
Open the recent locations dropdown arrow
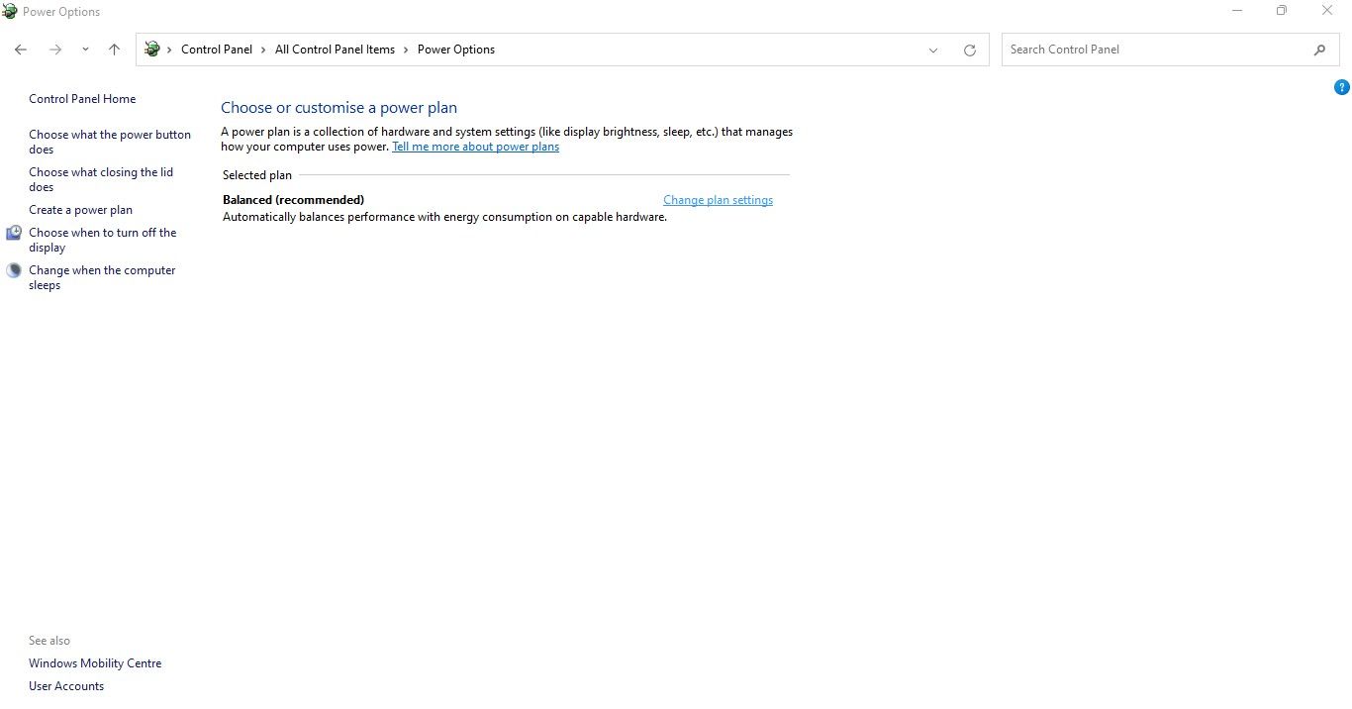[85, 50]
